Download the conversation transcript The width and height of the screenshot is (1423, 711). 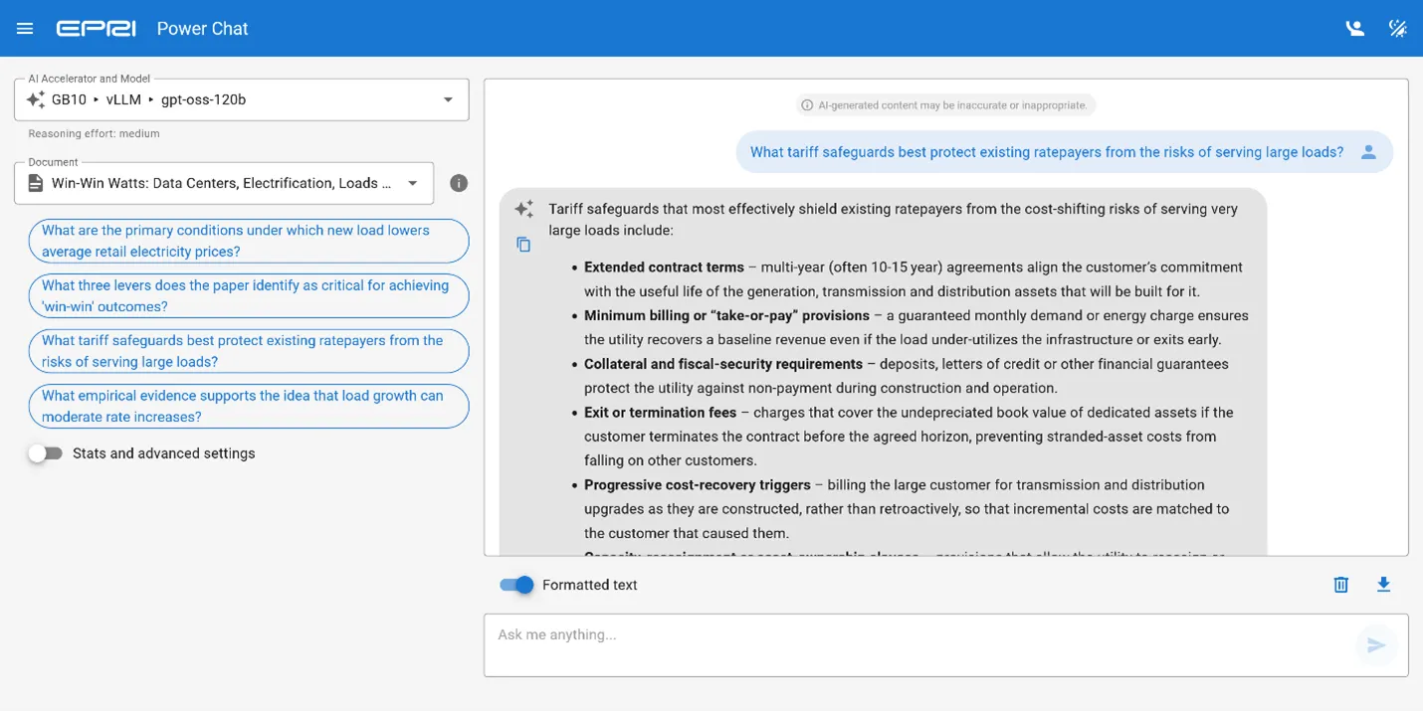coord(1383,585)
